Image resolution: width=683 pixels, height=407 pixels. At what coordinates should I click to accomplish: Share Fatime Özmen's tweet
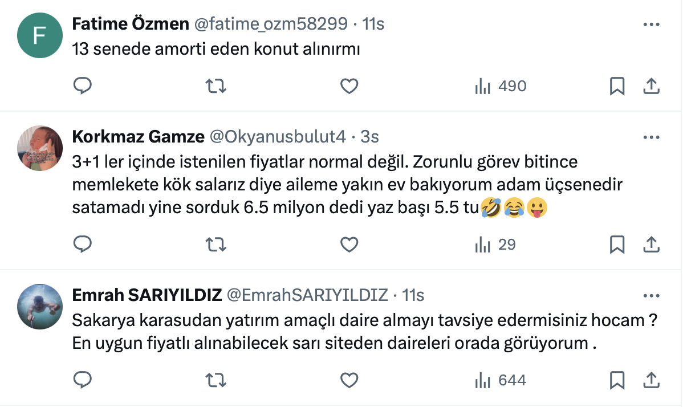(x=651, y=86)
